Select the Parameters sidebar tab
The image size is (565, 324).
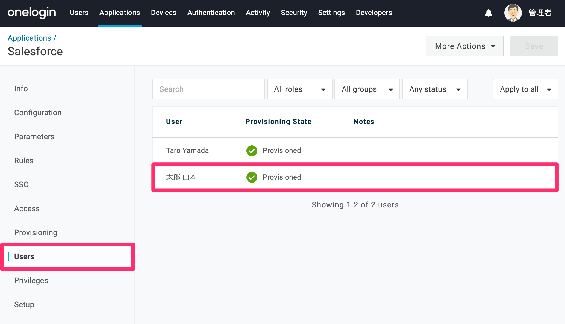(x=34, y=137)
